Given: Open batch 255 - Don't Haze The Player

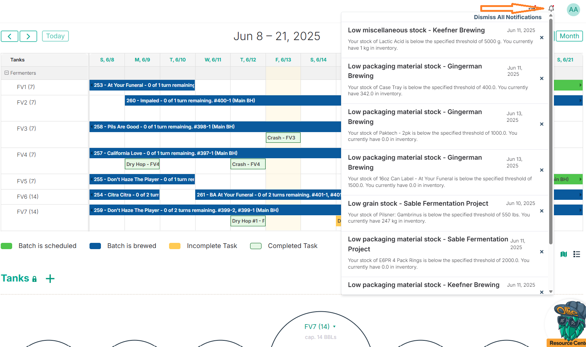Looking at the screenshot, I should pos(142,179).
